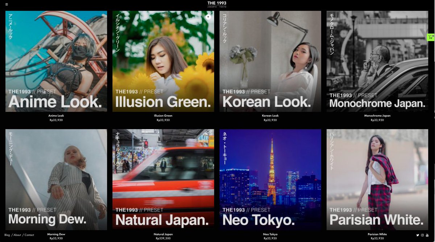The height and width of the screenshot is (242, 435).
Task: Click the Korean Look product title
Action: pos(270,116)
